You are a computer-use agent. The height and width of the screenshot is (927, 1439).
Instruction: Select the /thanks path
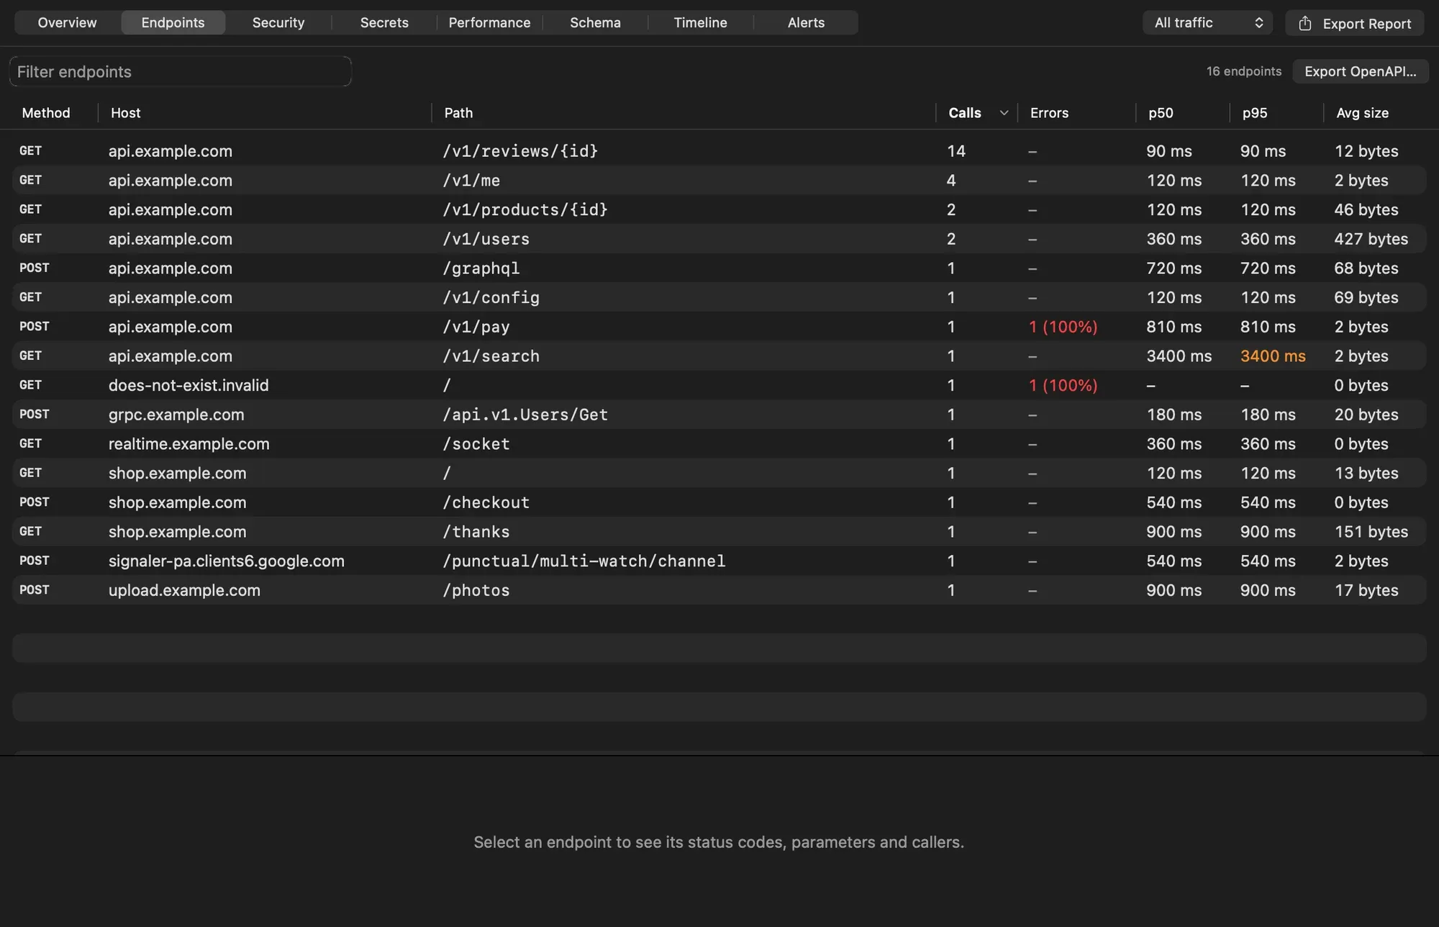[476, 532]
